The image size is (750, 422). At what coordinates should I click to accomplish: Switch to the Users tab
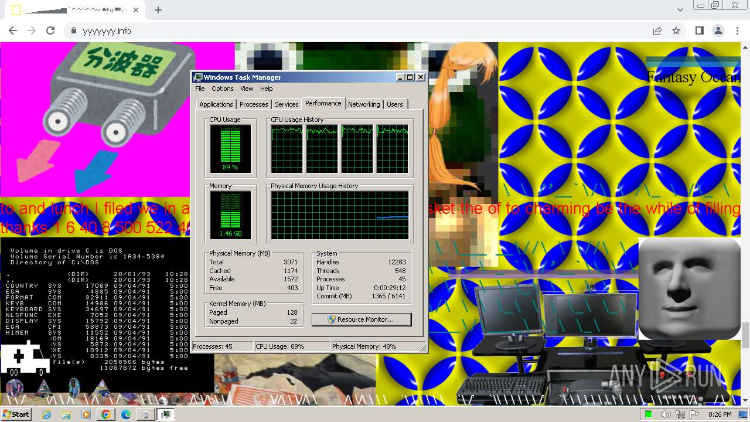coord(395,104)
